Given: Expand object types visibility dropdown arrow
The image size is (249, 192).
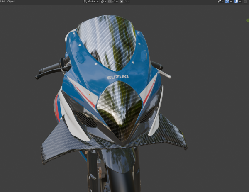Looking at the screenshot, I should pos(222,2).
